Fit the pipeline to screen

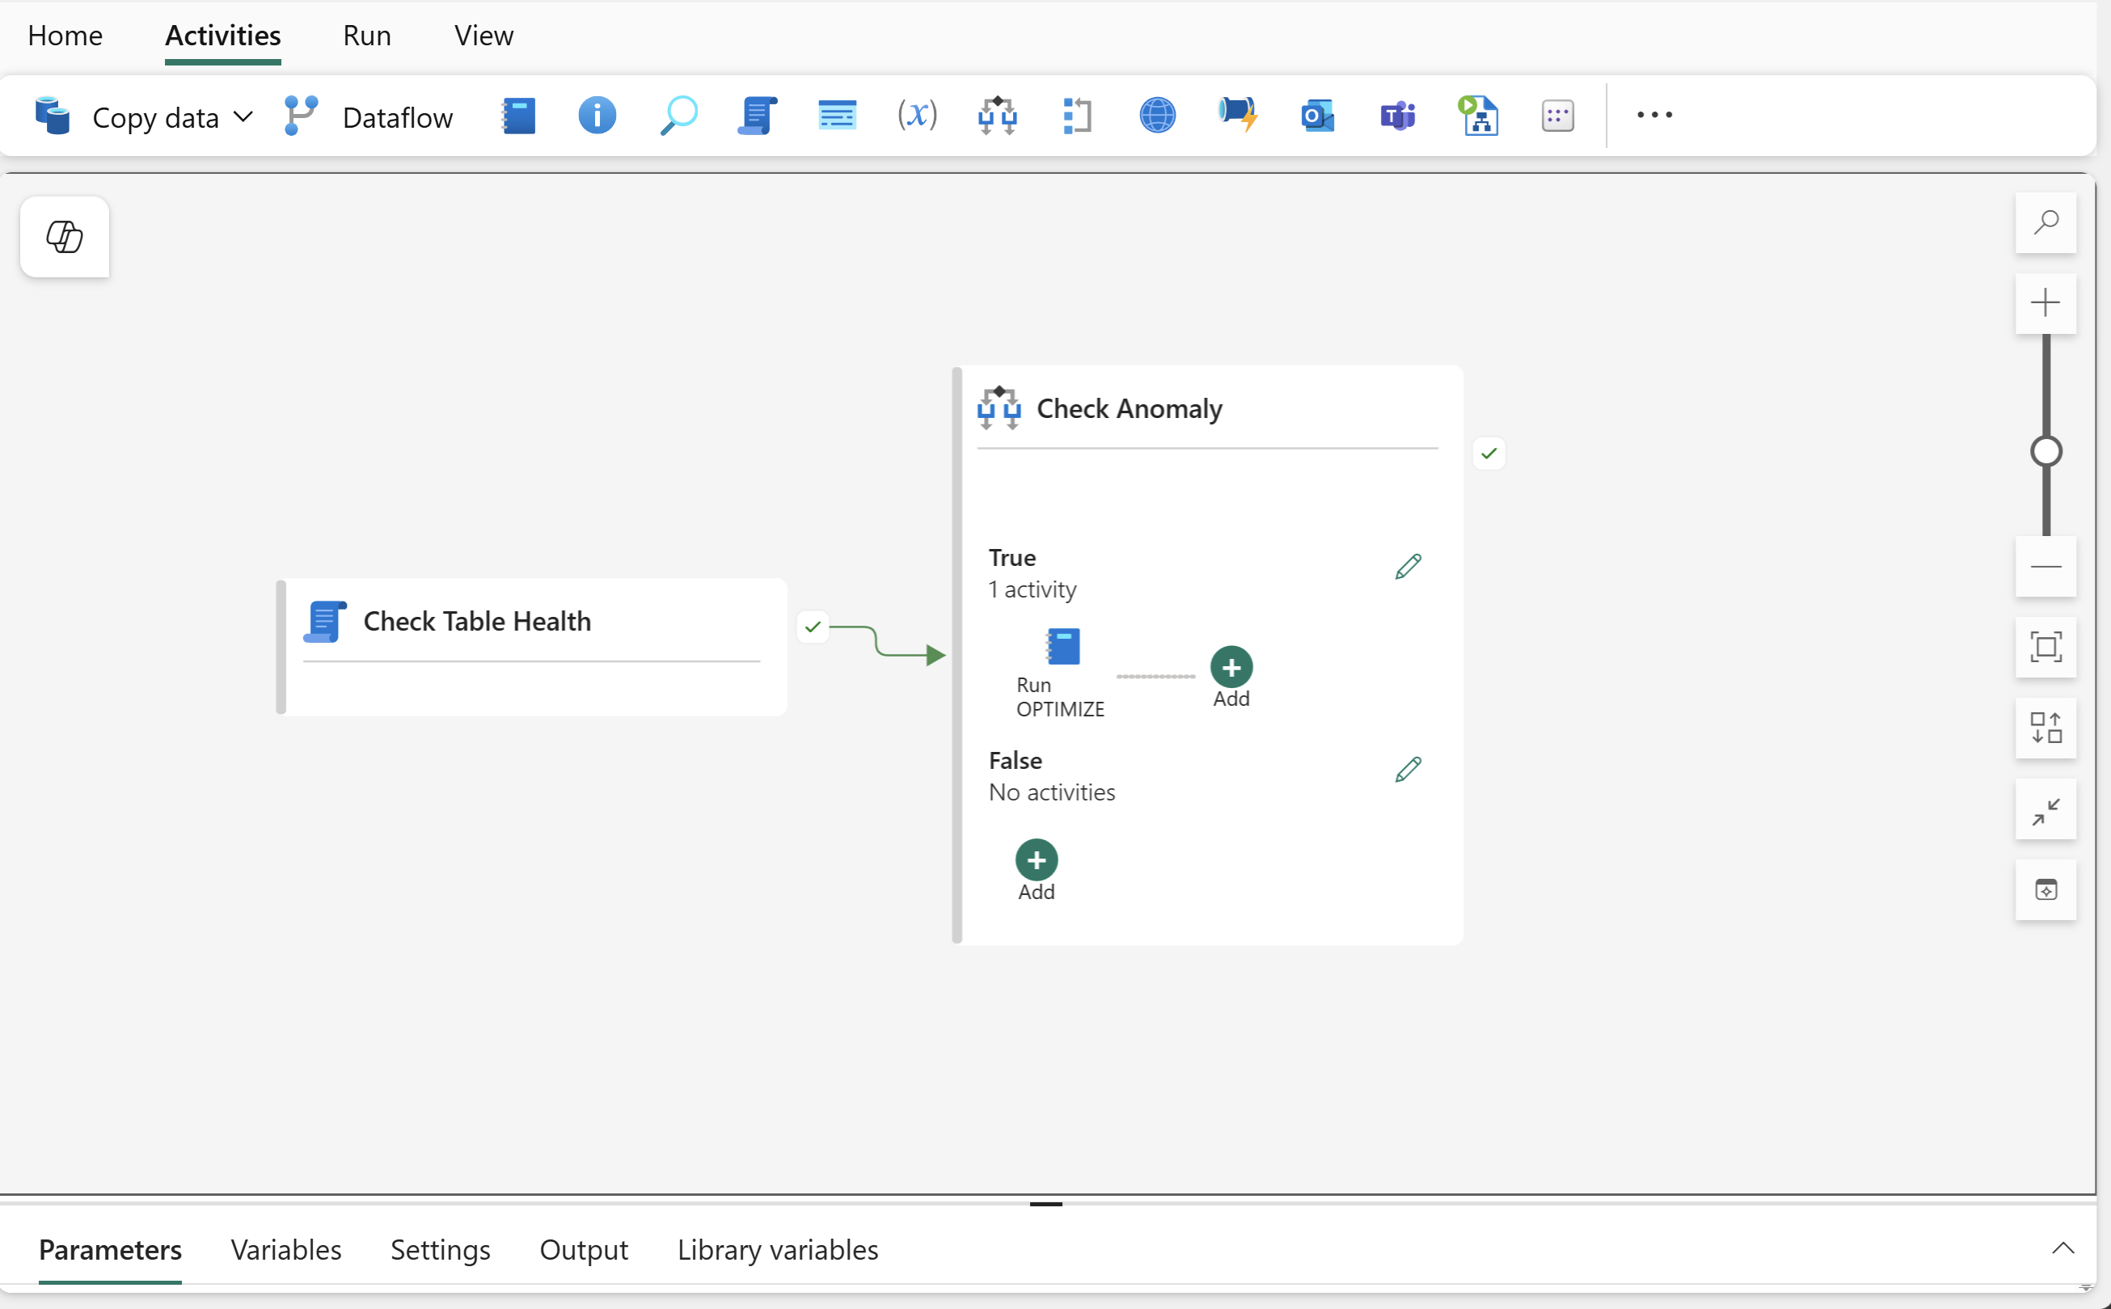(2046, 647)
